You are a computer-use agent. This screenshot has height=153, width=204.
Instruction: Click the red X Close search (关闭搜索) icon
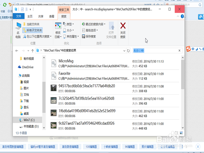(x=123, y=26)
